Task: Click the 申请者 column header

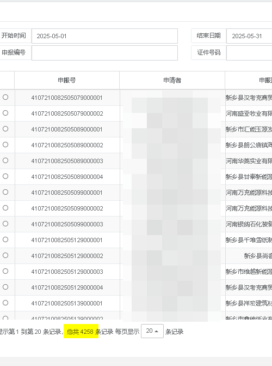Action: (172, 80)
